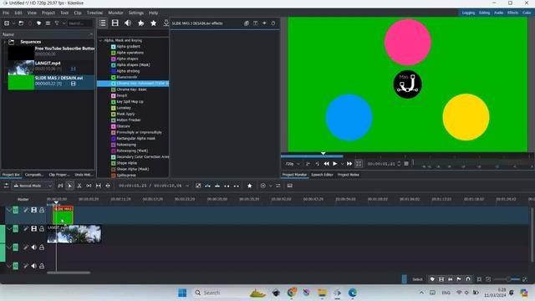The image size is (535, 301).
Task: Open the timecode format dropdown arrow in timeline toolbar
Action: click(187, 186)
